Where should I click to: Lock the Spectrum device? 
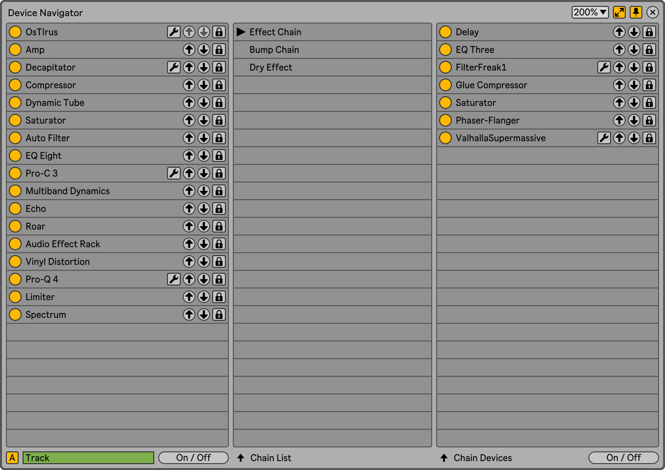click(219, 314)
